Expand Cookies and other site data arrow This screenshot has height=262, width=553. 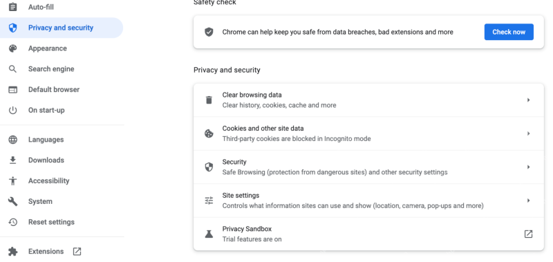(528, 133)
